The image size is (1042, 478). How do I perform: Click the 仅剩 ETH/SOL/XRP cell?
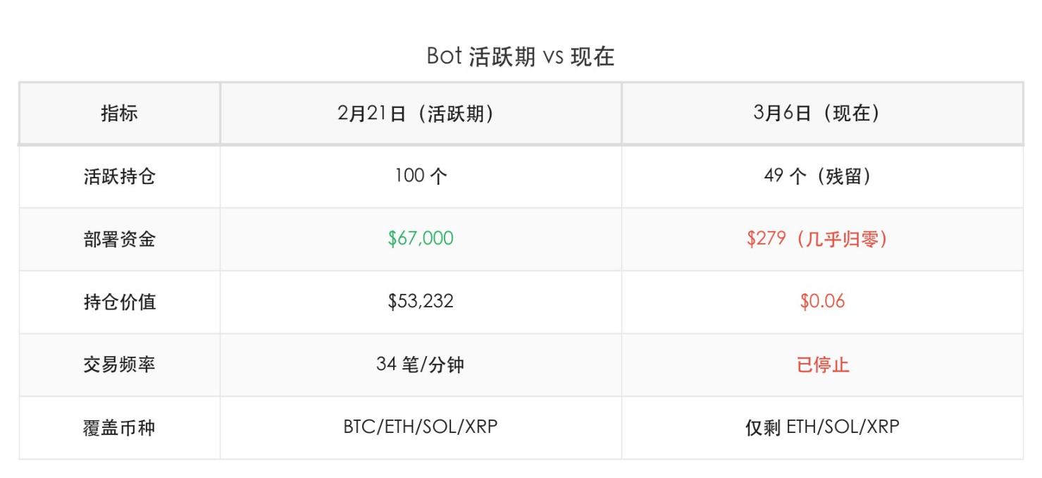click(x=821, y=427)
